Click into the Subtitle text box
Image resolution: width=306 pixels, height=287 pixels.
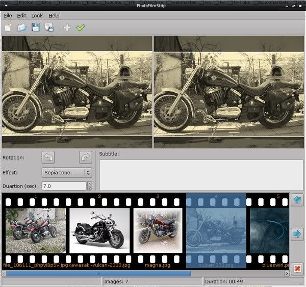(x=201, y=175)
